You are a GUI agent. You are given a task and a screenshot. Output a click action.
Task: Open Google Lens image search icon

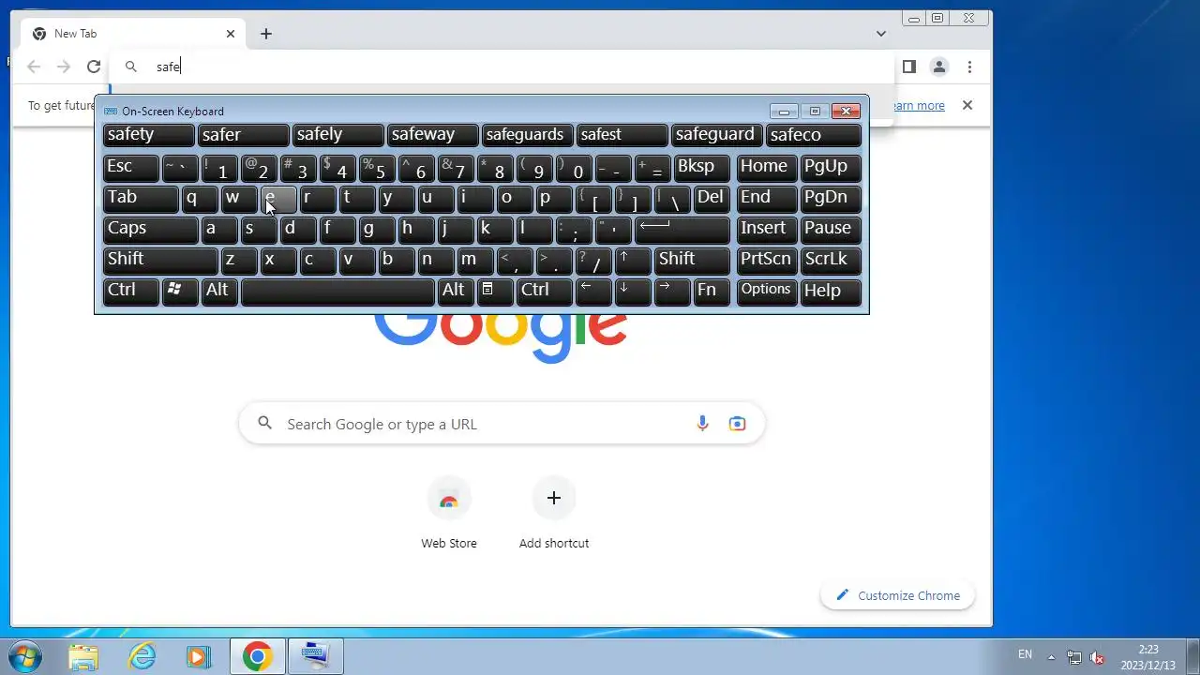click(737, 424)
